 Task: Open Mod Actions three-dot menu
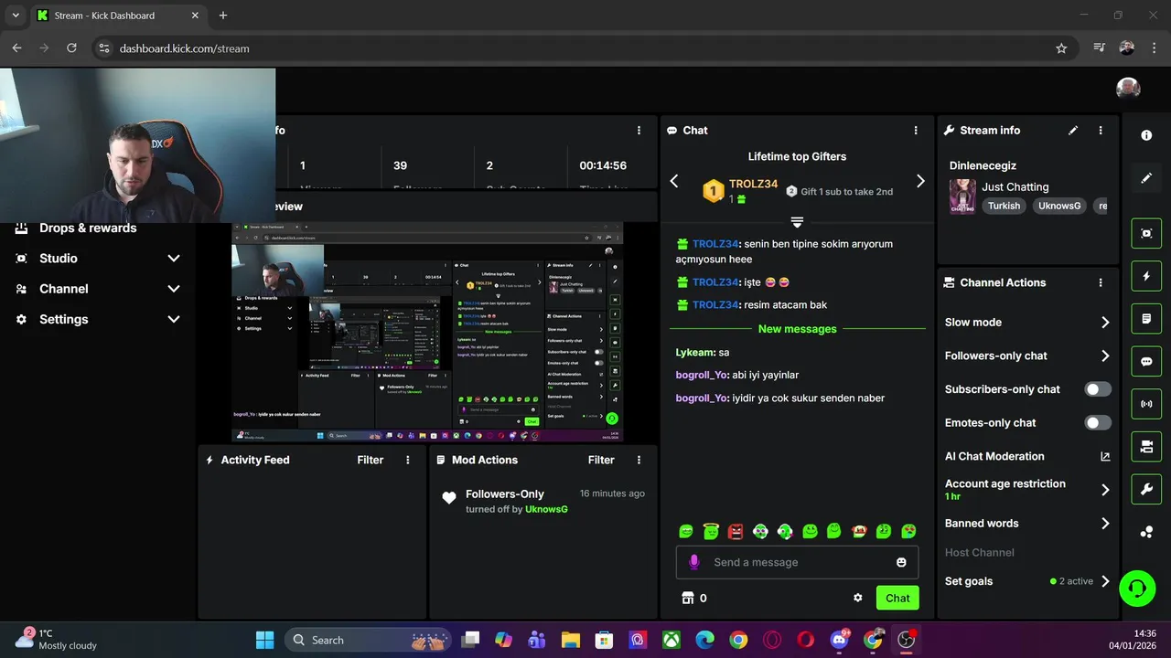[639, 460]
